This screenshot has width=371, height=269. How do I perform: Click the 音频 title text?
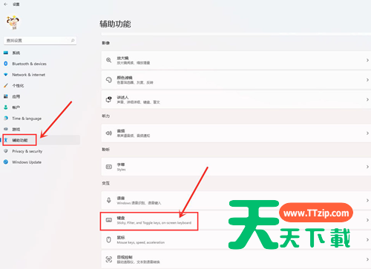121,131
